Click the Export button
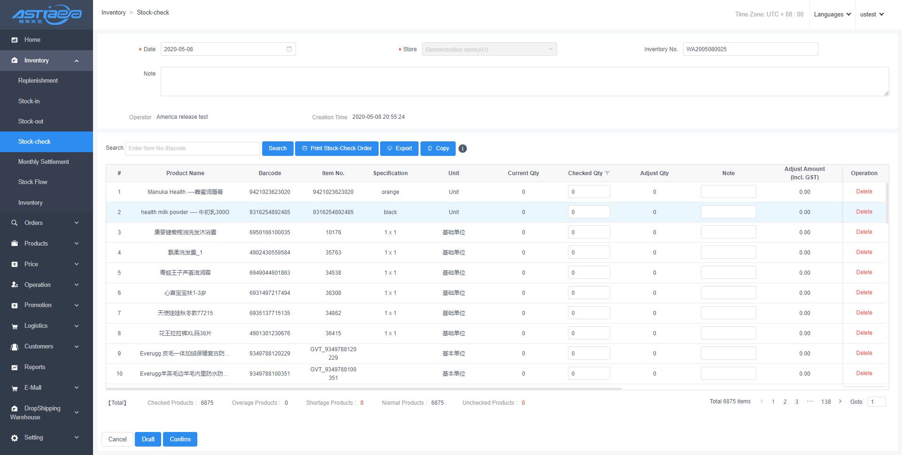This screenshot has height=455, width=902. 399,148
